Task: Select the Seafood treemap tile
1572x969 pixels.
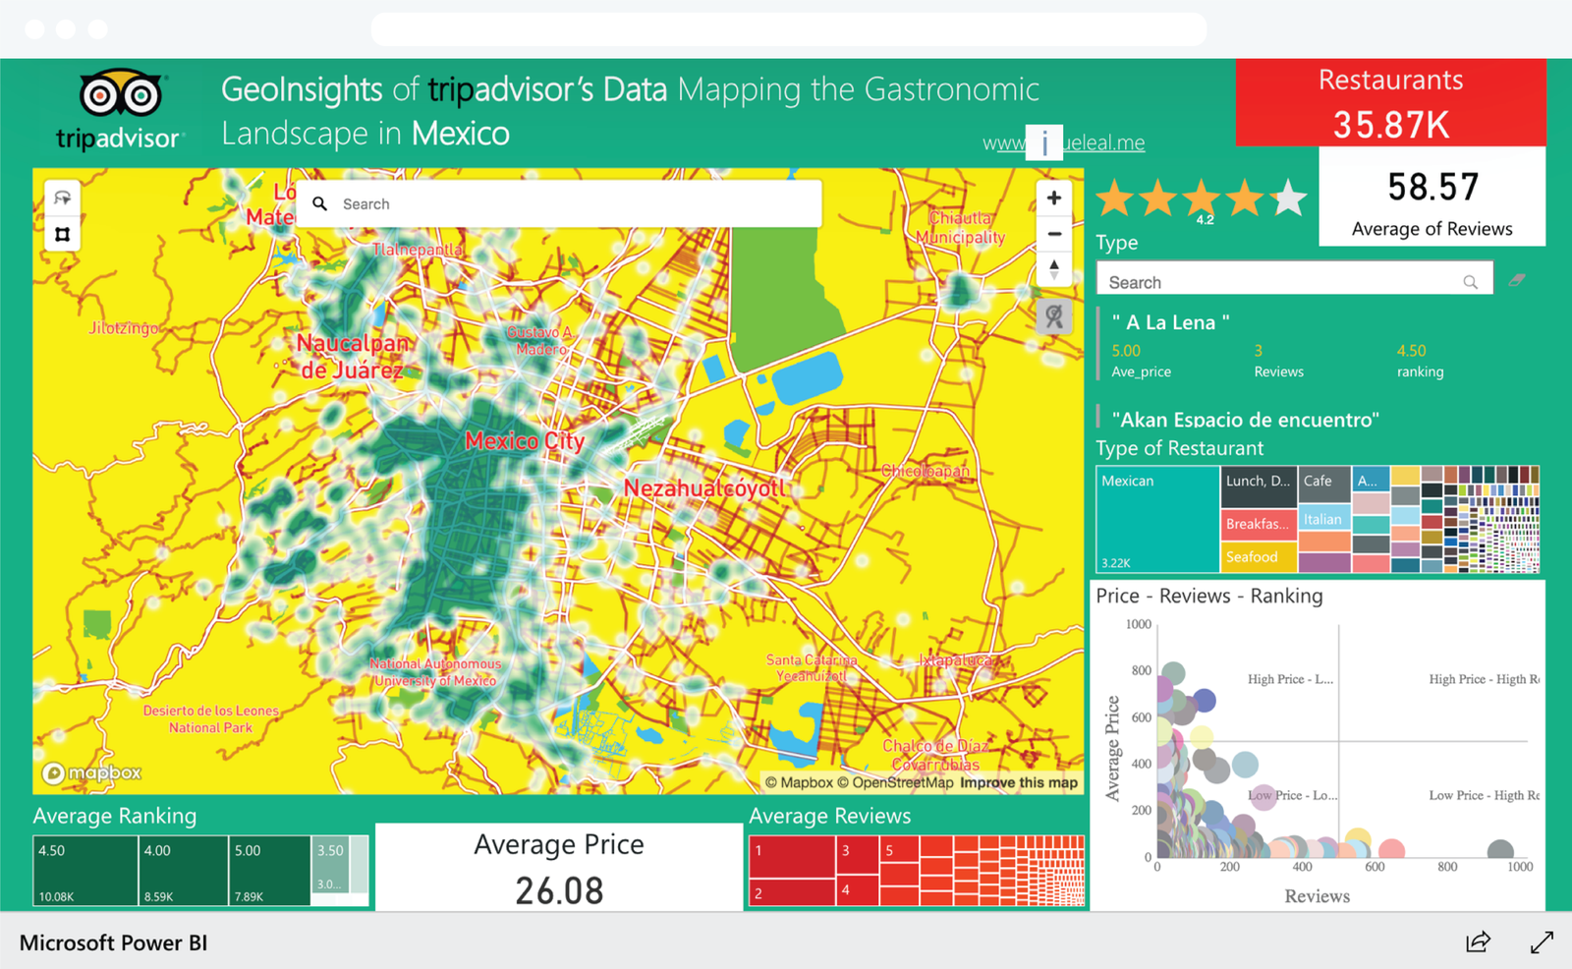Action: tap(1259, 557)
